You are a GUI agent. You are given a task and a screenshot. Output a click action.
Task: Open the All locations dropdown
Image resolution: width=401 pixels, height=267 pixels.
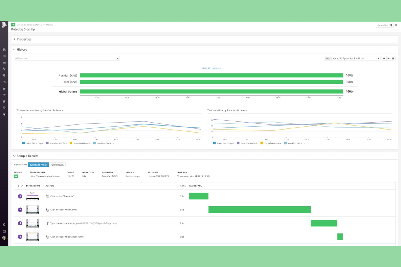tap(66, 58)
